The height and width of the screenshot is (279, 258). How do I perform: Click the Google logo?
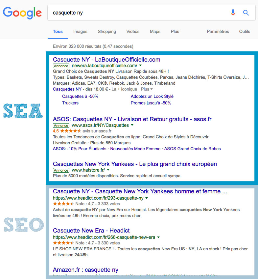22,13
